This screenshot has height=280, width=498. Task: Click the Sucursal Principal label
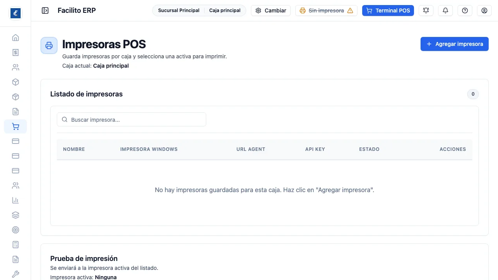click(x=179, y=10)
